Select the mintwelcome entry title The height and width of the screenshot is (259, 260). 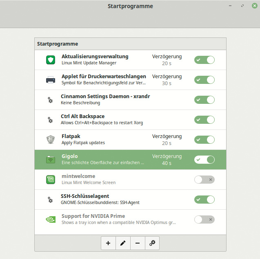pyautogui.click(x=78, y=176)
